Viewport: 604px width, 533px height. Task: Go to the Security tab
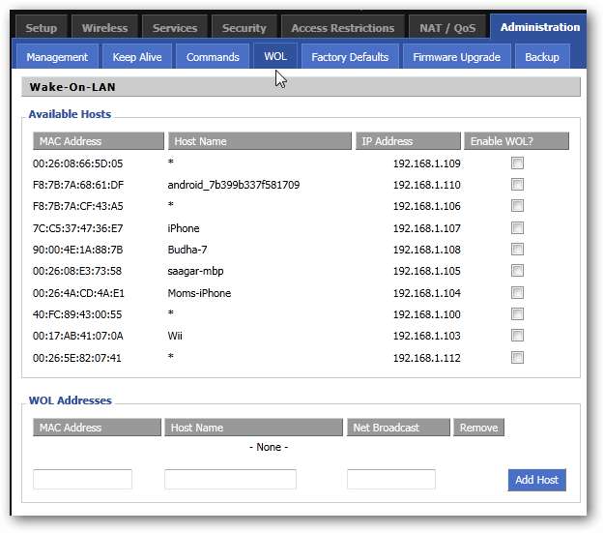click(x=244, y=28)
